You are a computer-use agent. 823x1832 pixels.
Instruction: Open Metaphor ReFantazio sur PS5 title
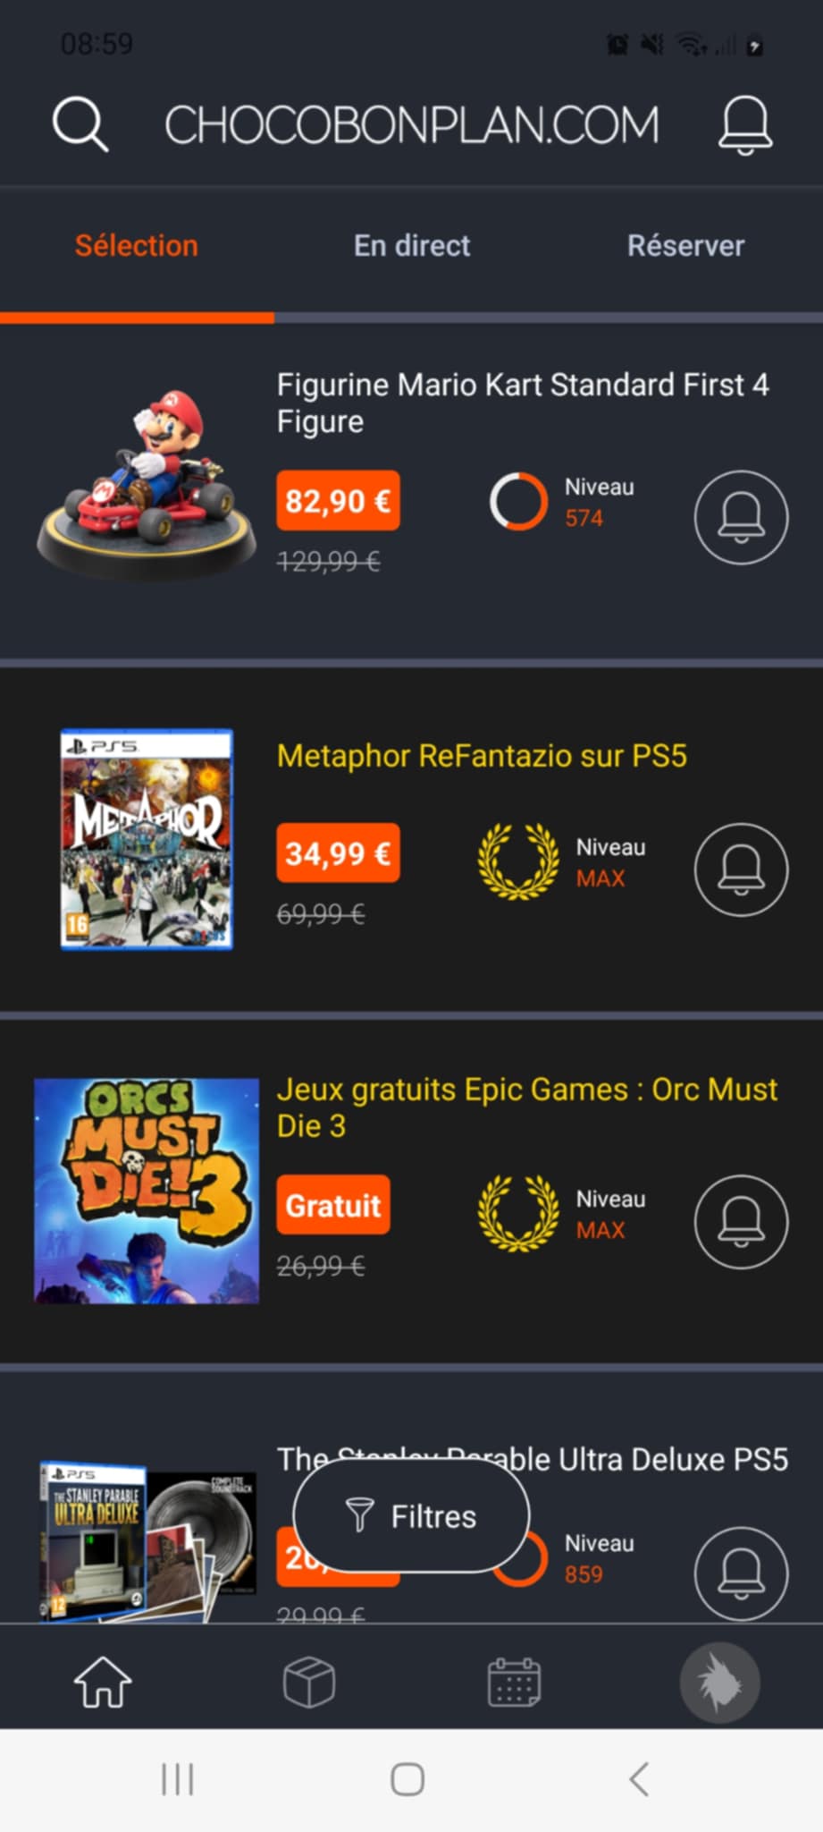[482, 756]
